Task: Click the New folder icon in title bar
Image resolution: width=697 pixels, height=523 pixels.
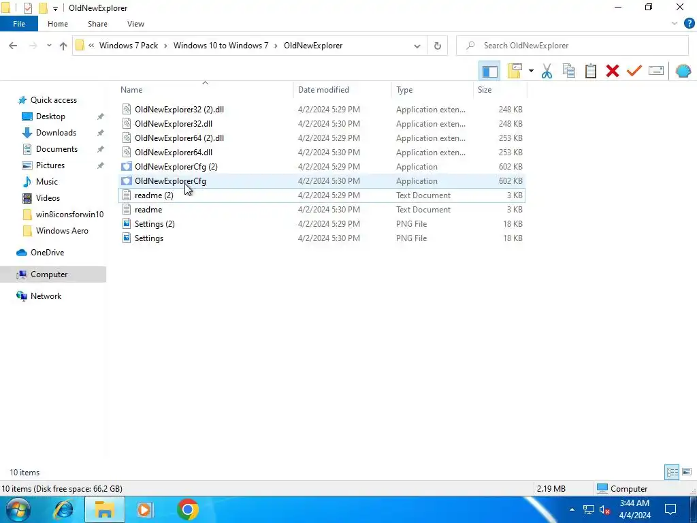Action: pyautogui.click(x=43, y=8)
